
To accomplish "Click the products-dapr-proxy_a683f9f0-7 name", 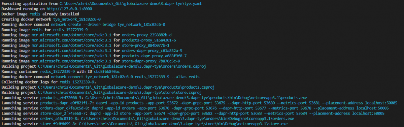I will point(155,56).
